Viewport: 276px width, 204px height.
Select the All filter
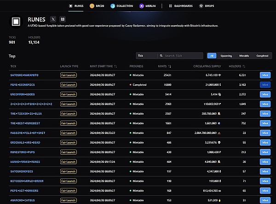pos(212,55)
